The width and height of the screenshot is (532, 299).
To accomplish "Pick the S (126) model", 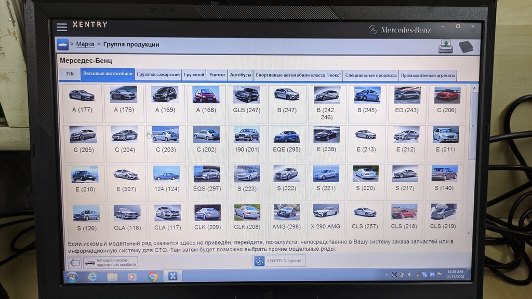I will 87,220.
